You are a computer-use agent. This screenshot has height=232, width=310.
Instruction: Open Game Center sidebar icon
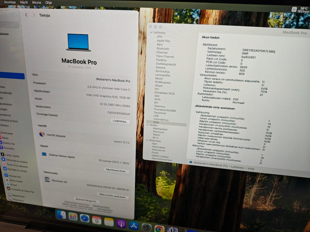[x=7, y=179]
